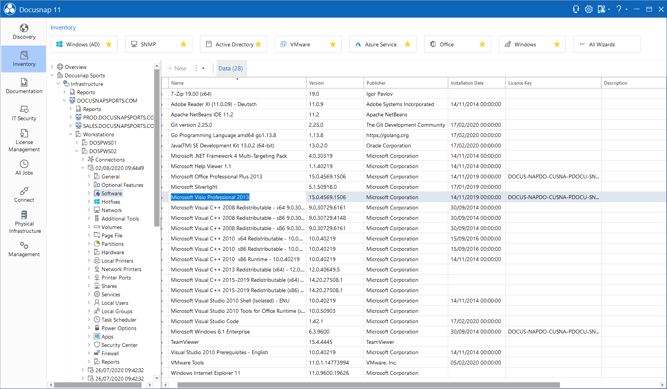This screenshot has width=667, height=389.
Task: Select the Firewall tree item icon
Action: [97, 353]
